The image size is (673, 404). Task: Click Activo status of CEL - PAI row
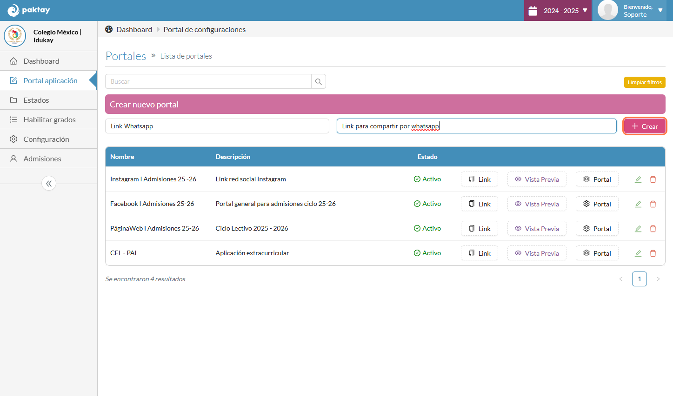pyautogui.click(x=427, y=253)
